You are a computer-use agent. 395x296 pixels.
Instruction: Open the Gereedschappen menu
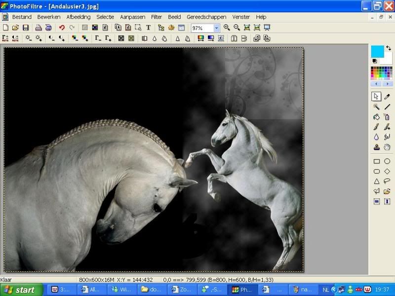pyautogui.click(x=206, y=17)
